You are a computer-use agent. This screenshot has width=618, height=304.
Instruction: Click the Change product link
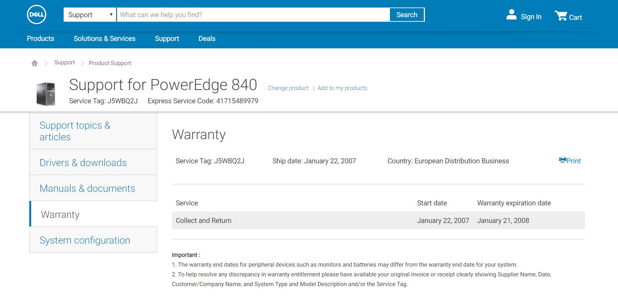[288, 88]
